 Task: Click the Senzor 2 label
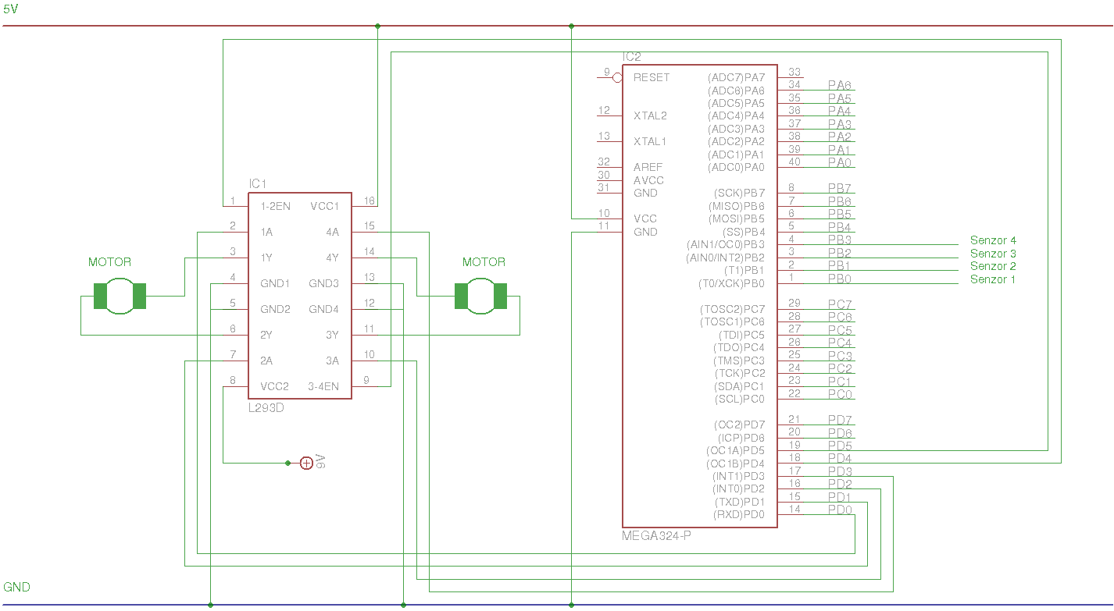click(x=993, y=266)
